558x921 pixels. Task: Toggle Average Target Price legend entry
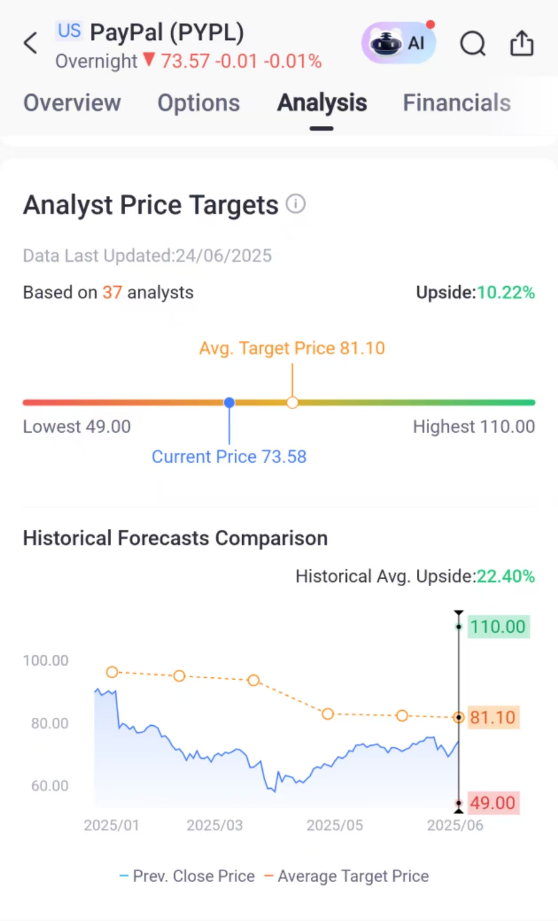(346, 876)
